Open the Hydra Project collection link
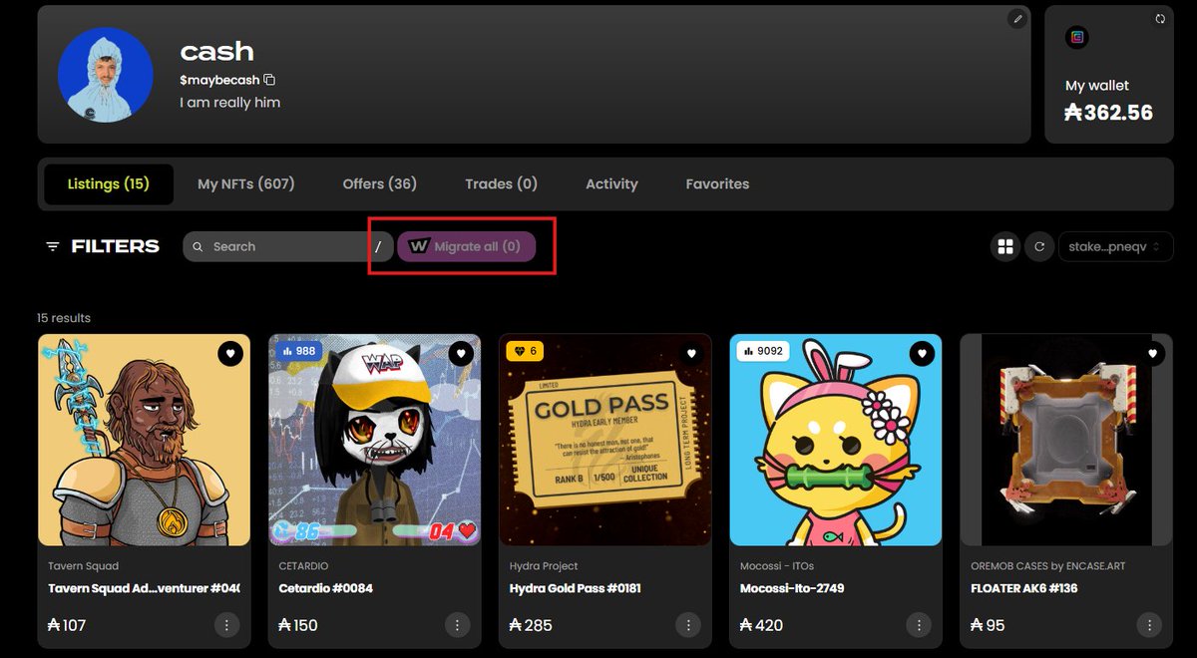Screen dimensions: 1197x658 (x=544, y=566)
